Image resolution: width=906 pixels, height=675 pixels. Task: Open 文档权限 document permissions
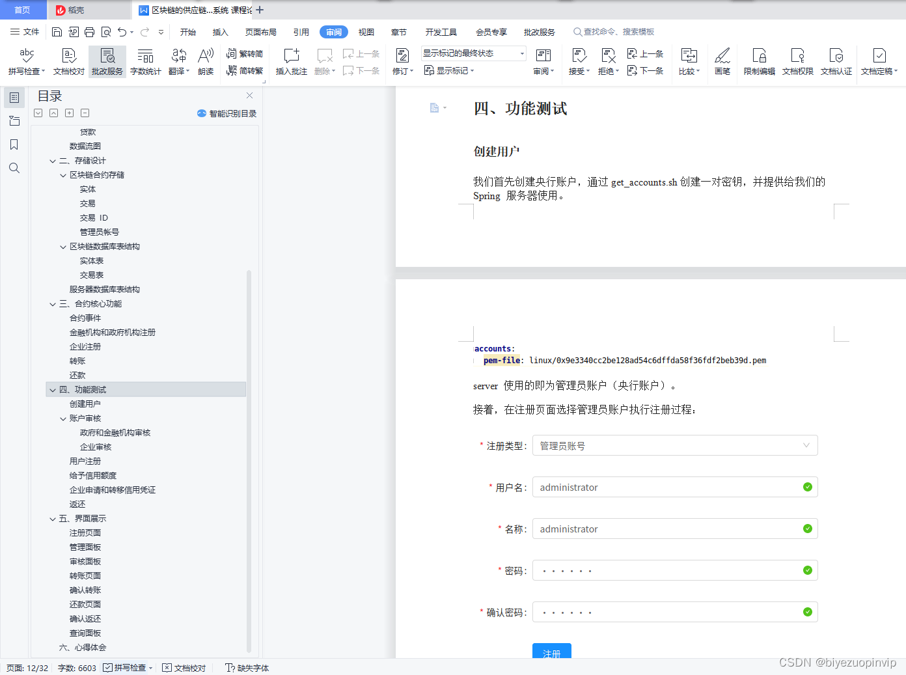tap(798, 61)
